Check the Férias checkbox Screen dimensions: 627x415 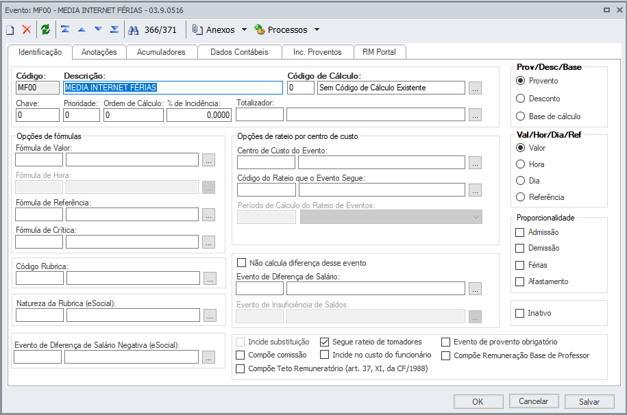(520, 265)
